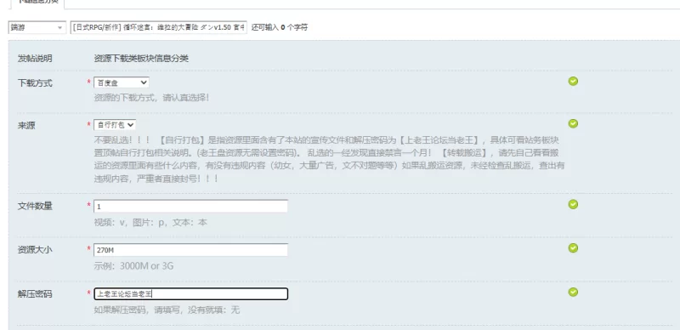
Task: Click green checkmark icon beside 来源
Action: click(x=573, y=124)
